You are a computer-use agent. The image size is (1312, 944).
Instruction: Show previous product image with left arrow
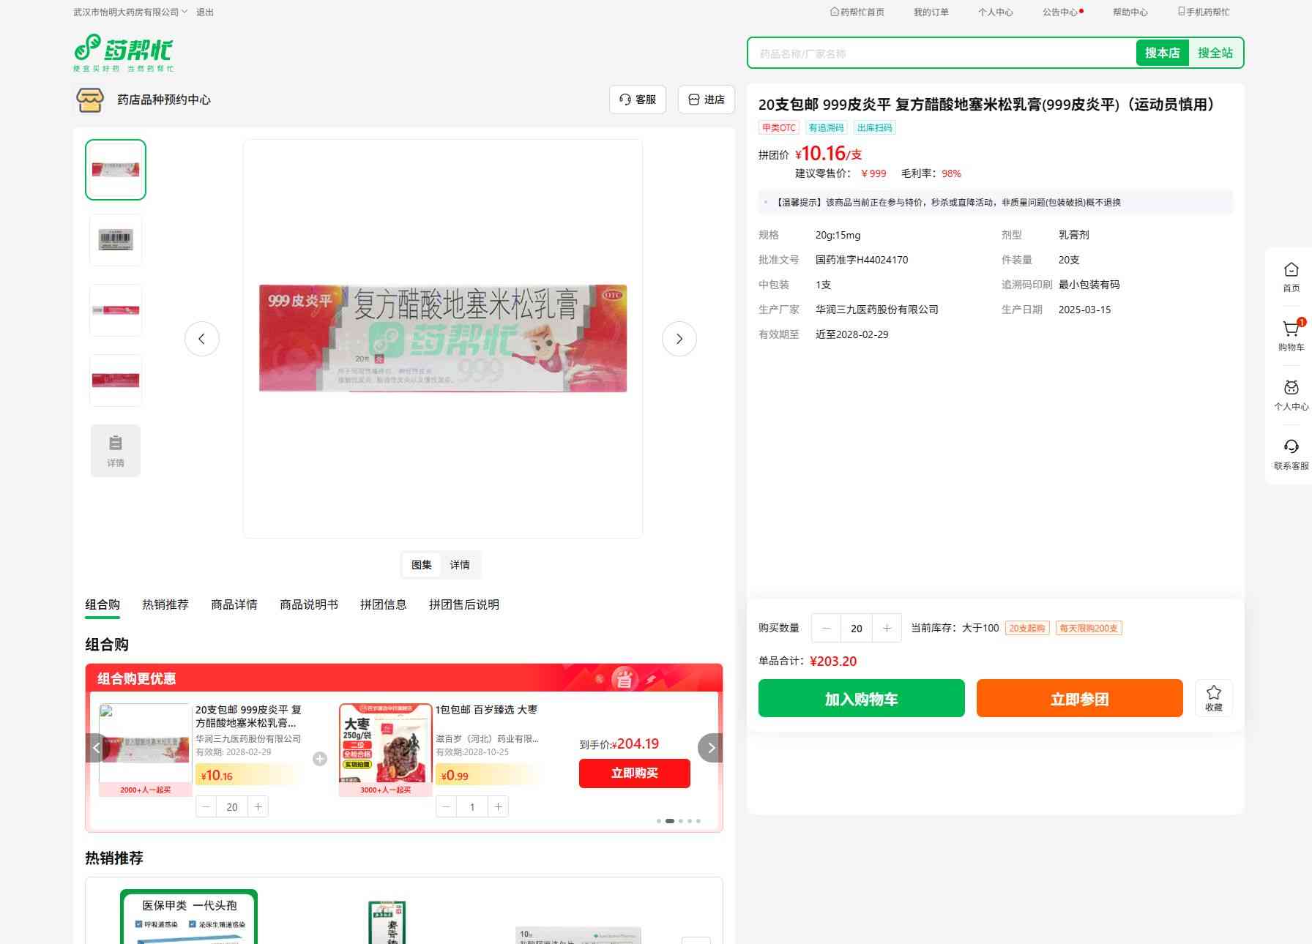click(202, 339)
